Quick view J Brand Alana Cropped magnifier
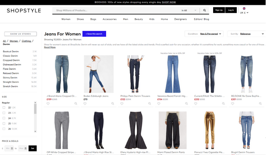 tap(76, 103)
